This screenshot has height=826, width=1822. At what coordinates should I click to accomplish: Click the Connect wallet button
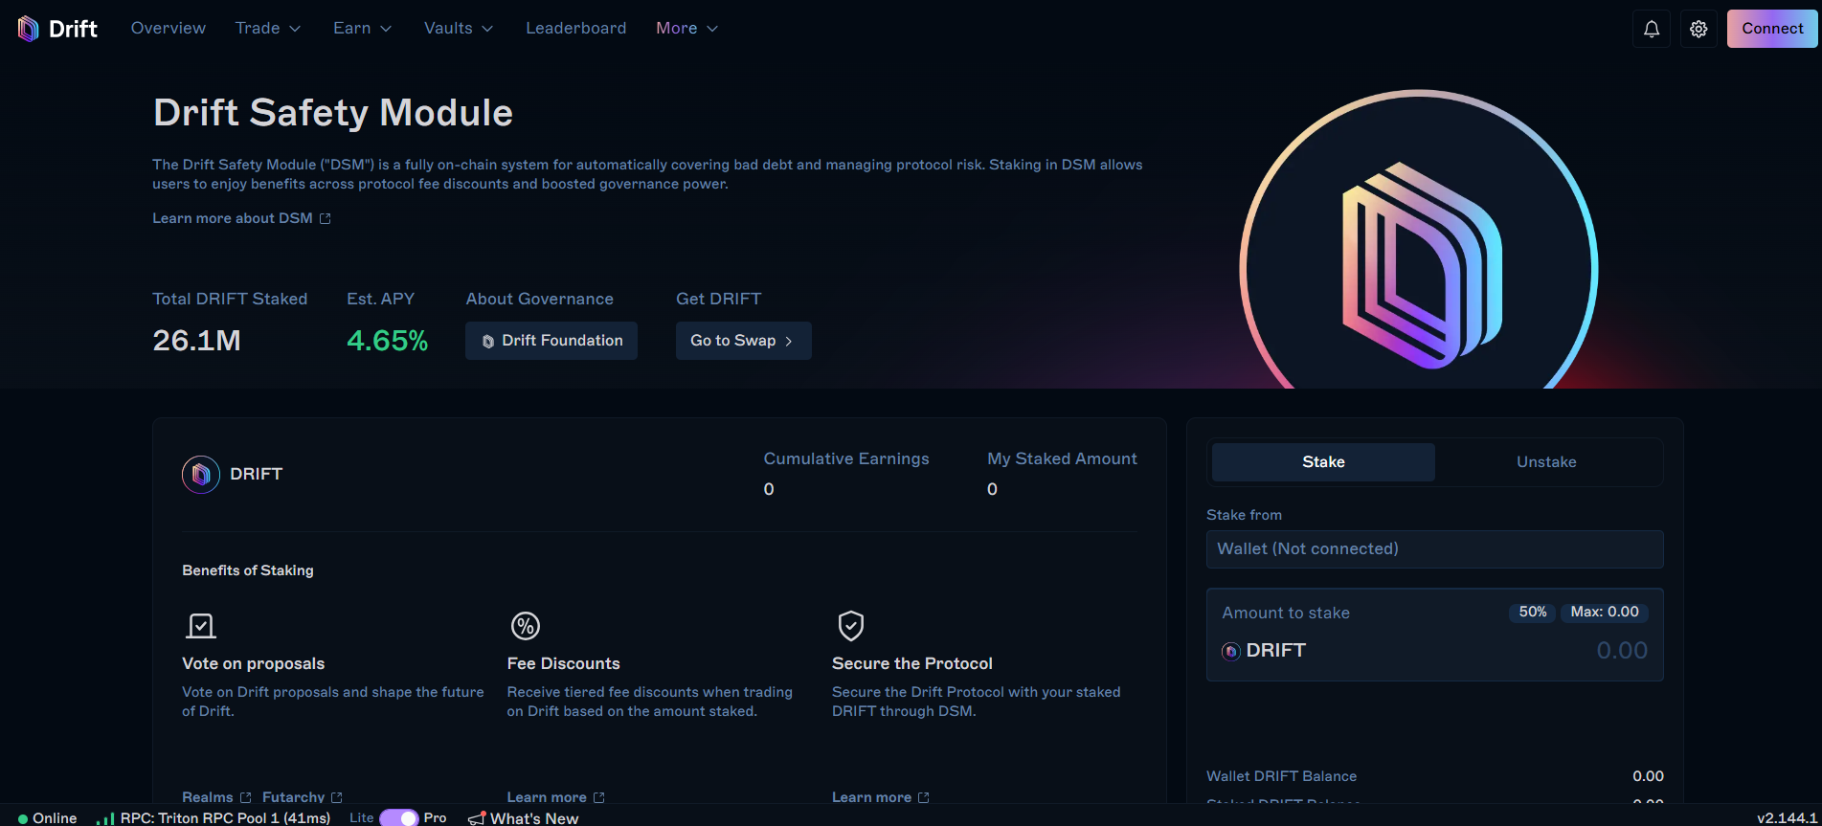pos(1772,29)
